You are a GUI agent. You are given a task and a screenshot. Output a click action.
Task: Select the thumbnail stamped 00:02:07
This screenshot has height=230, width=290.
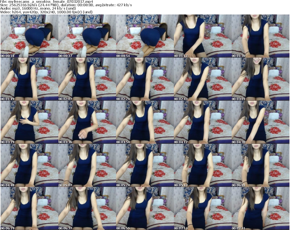tap(87, 79)
